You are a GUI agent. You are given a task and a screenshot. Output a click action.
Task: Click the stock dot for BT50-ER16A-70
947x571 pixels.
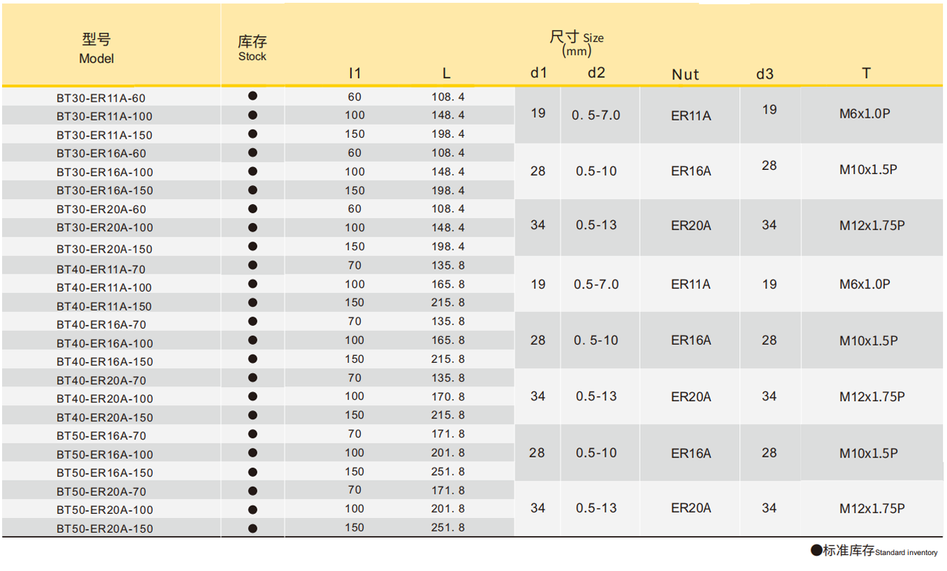pyautogui.click(x=253, y=434)
